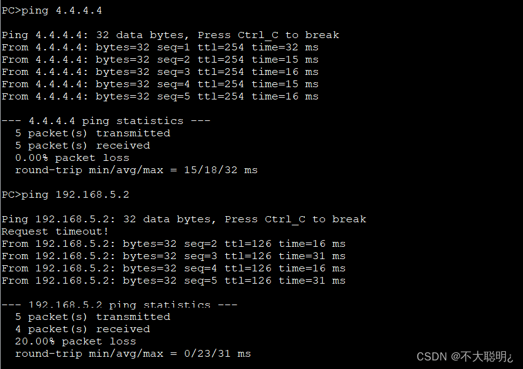
Task: Click the 'PC>ping 192.168.5.2' command line
Action: [65, 195]
